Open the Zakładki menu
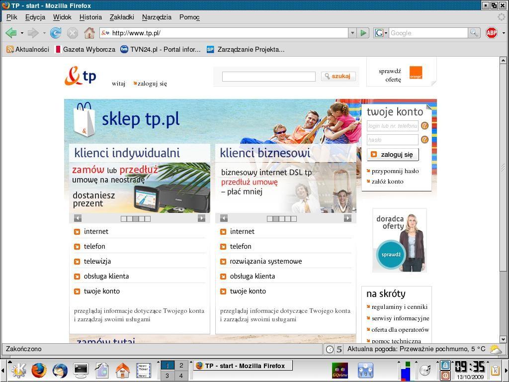This screenshot has width=509, height=382. [x=122, y=17]
